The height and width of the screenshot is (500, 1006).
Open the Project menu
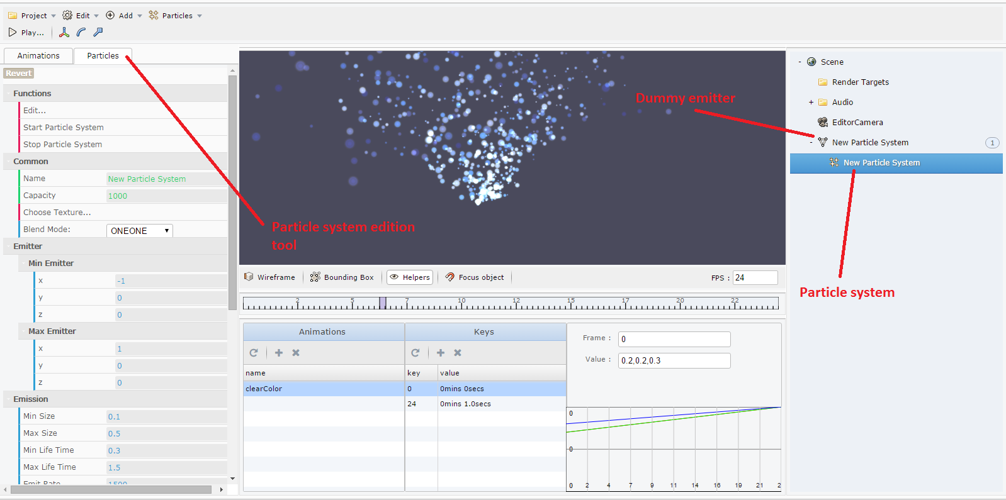(x=31, y=16)
